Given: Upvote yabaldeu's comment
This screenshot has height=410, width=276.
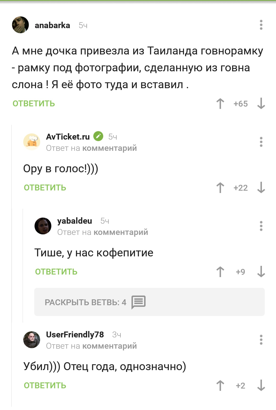Looking at the screenshot, I should tap(220, 272).
